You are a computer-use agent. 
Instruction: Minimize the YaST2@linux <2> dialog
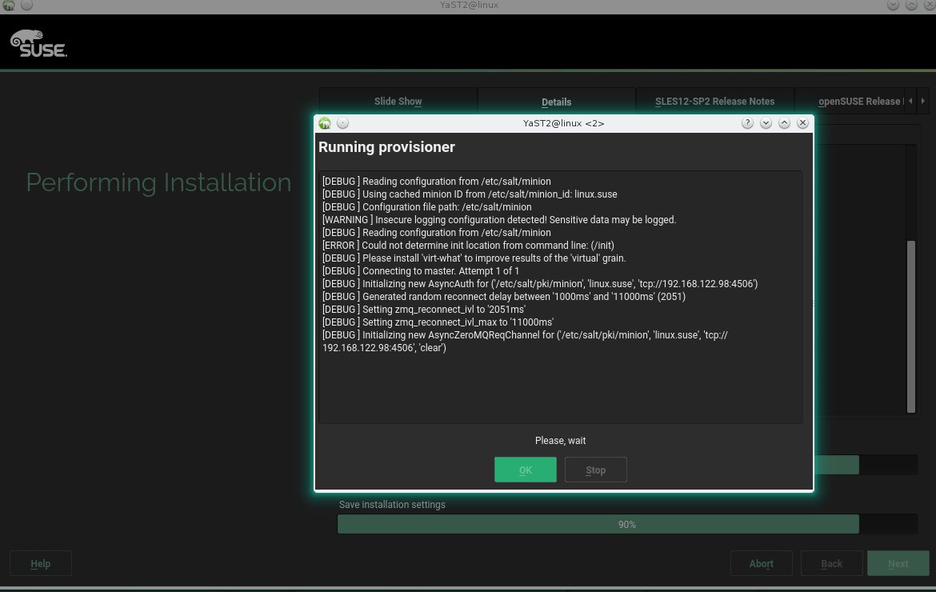pyautogui.click(x=766, y=123)
